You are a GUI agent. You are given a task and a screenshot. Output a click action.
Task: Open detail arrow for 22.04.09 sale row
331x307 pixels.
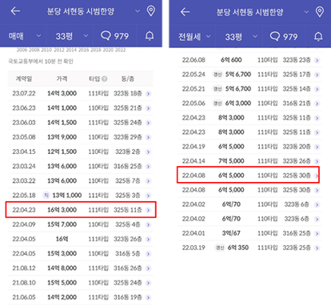[149, 224]
